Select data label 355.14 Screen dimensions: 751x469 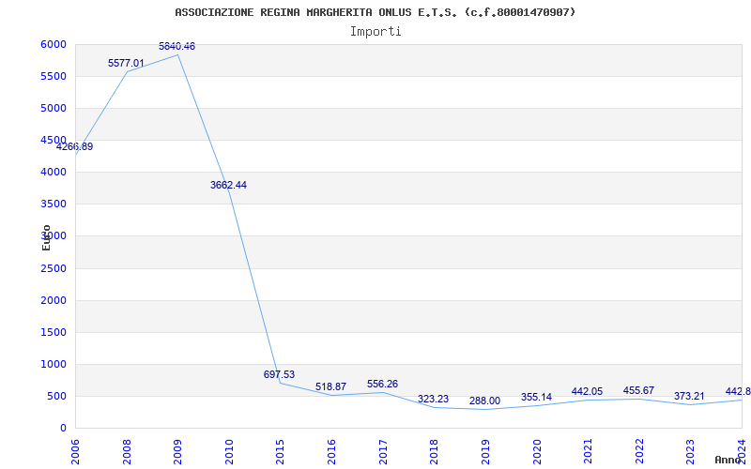click(536, 397)
